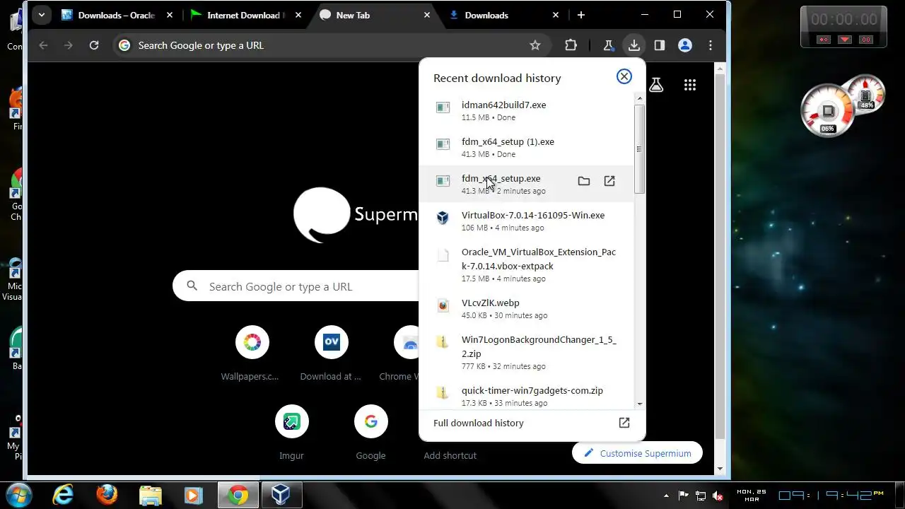Click Customise Supermium button
This screenshot has height=509, width=905.
coord(637,453)
